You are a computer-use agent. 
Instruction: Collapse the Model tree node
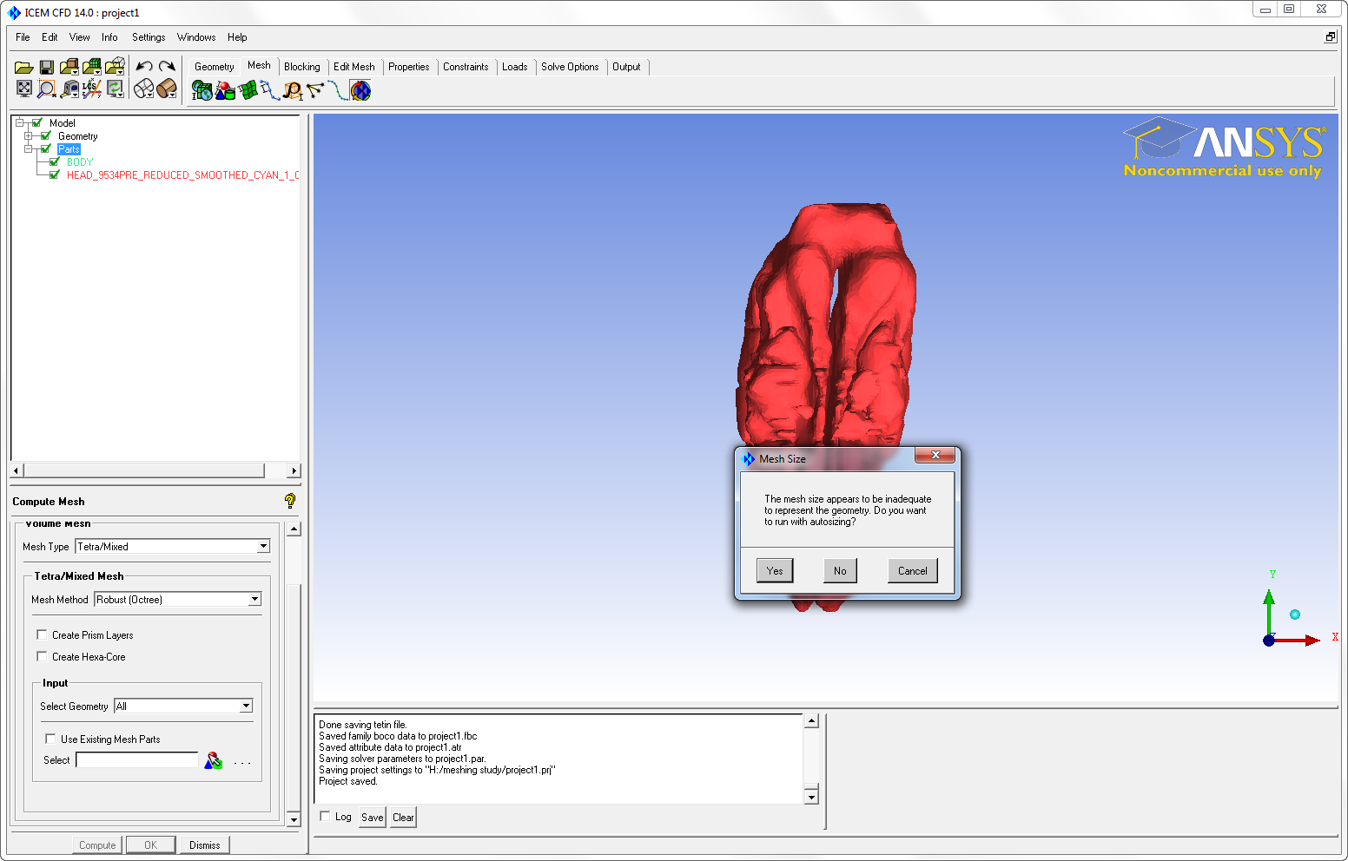pyautogui.click(x=19, y=122)
